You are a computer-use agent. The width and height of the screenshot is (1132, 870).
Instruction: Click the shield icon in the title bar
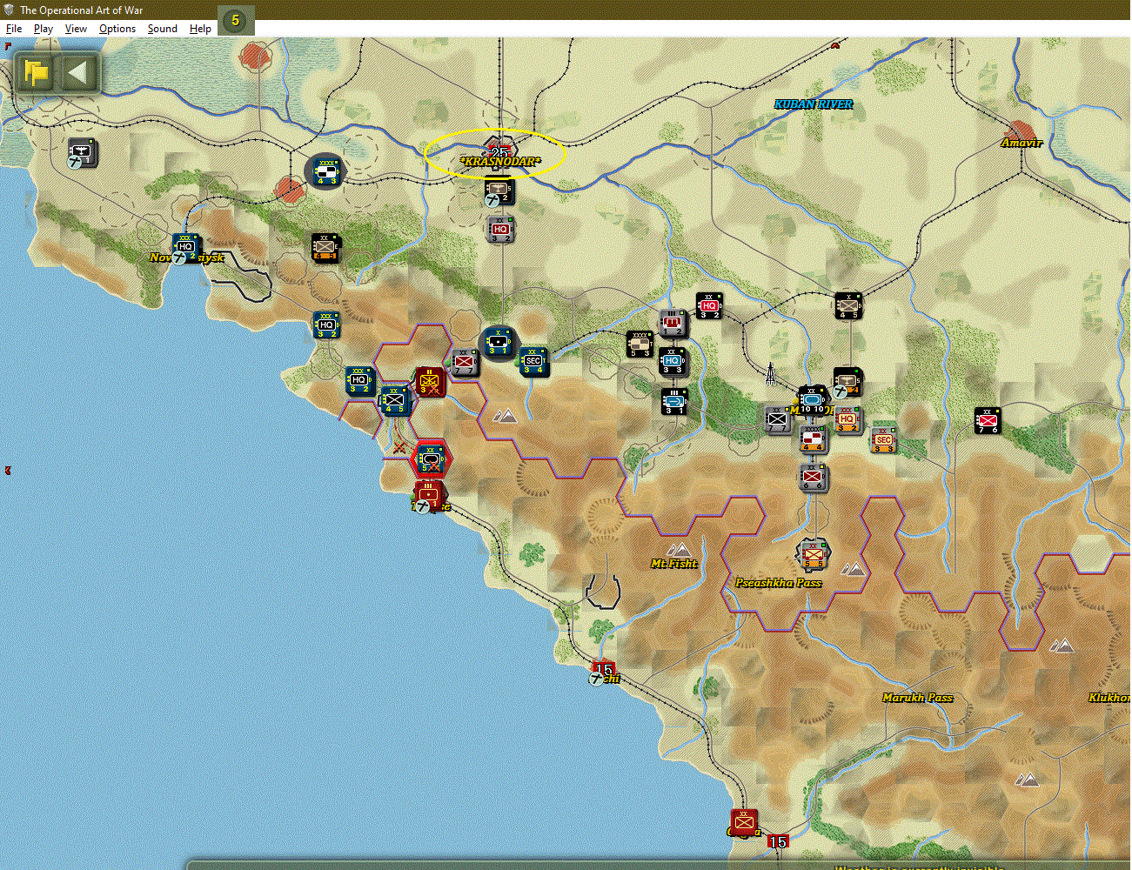click(x=9, y=9)
